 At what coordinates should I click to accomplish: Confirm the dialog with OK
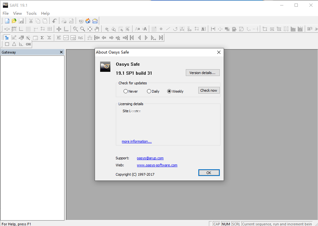click(209, 173)
